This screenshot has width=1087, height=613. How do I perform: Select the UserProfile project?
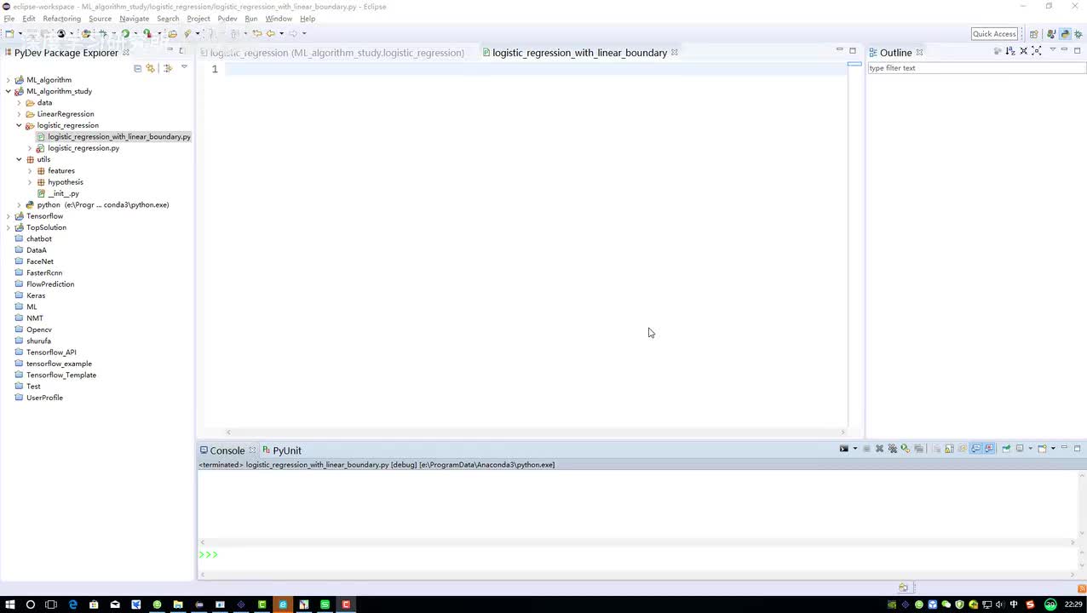click(44, 398)
